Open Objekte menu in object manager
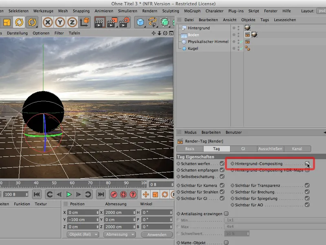 point(248,20)
